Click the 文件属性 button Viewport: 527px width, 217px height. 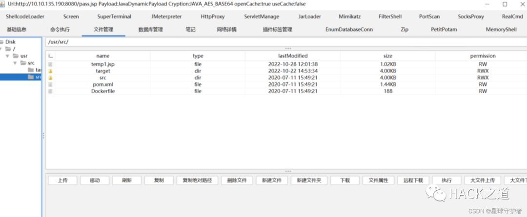tap(379, 181)
